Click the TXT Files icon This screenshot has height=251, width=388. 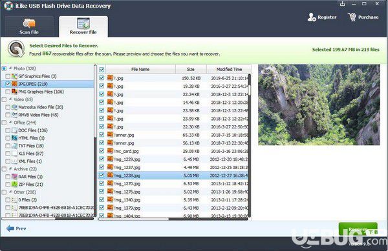15,146
